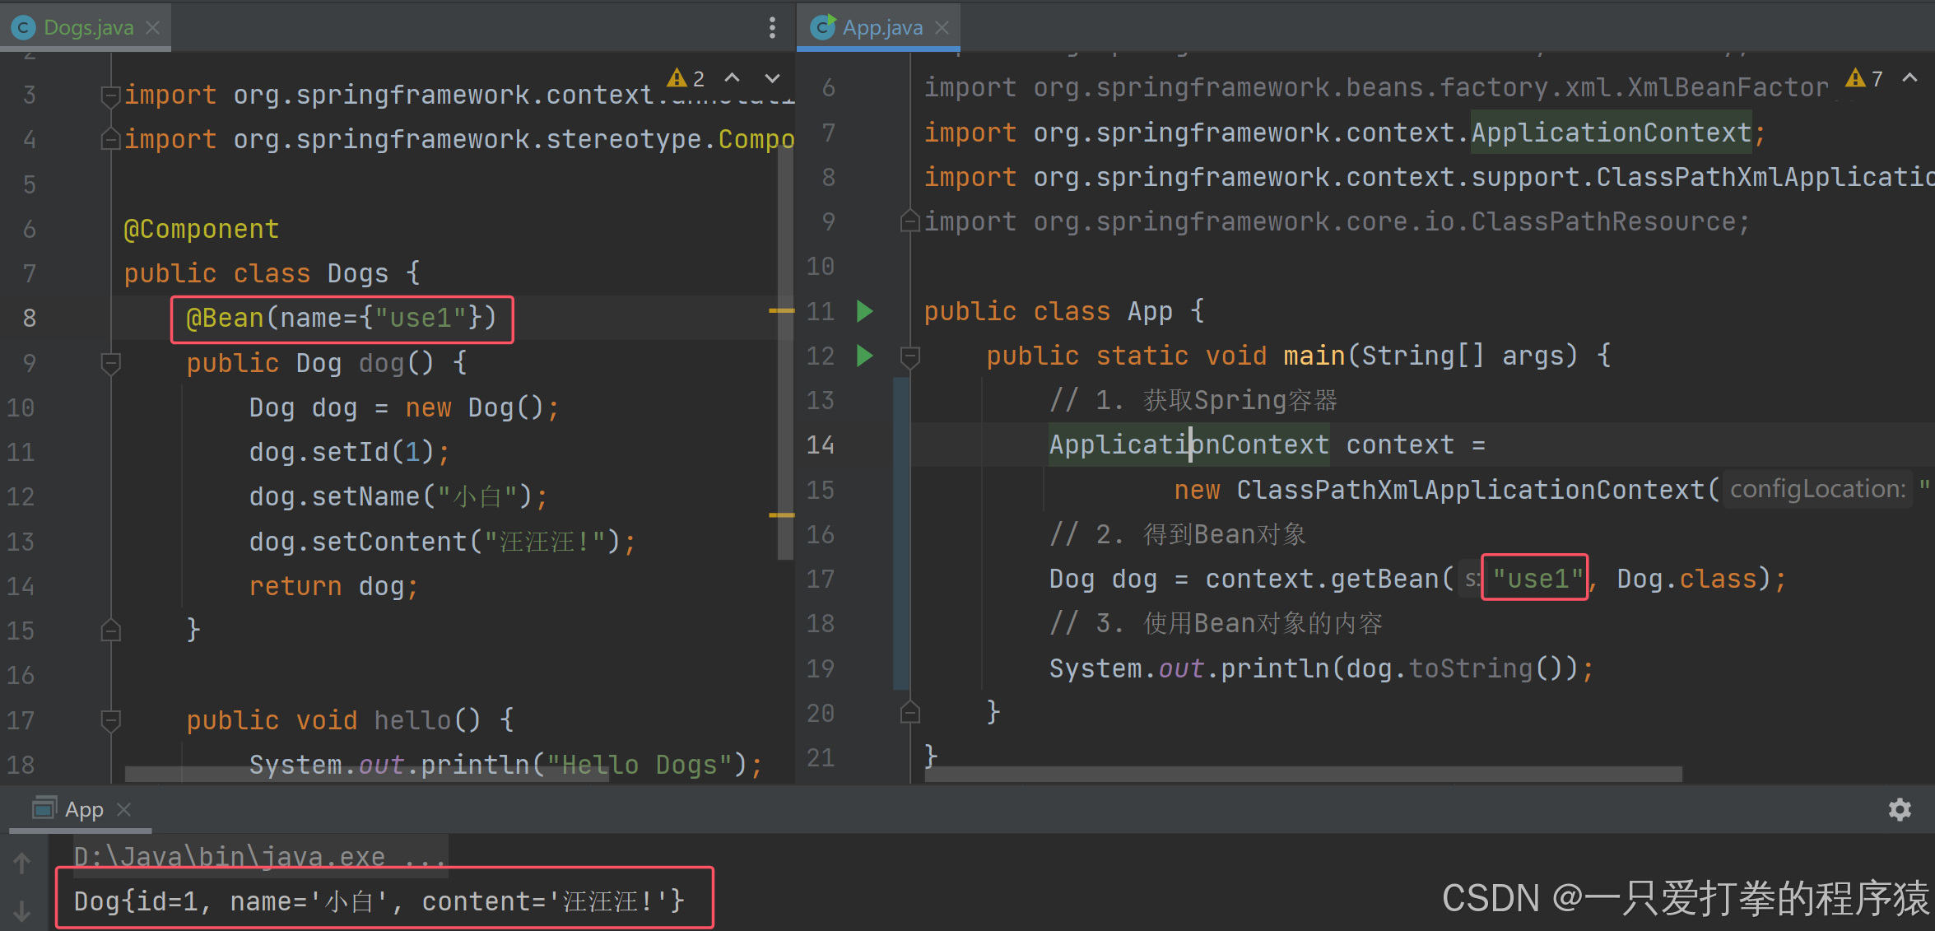
Task: Click the warning indicator in Dogs.java
Action: point(686,78)
